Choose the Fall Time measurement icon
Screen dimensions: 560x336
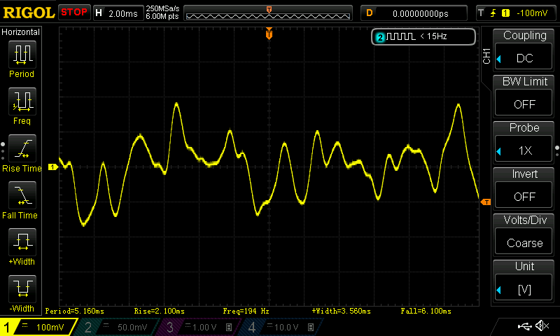(22, 196)
